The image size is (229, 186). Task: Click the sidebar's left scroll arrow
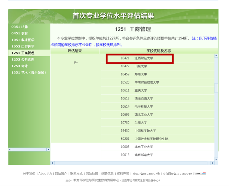(10, 150)
